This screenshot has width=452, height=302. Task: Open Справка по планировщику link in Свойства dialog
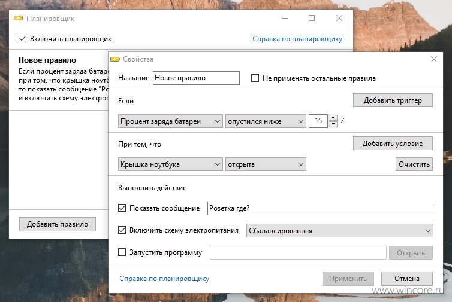click(x=164, y=279)
